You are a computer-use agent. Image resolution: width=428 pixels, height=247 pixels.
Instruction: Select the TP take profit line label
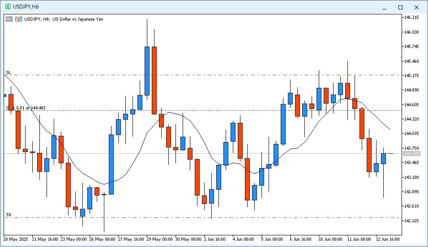click(x=9, y=215)
